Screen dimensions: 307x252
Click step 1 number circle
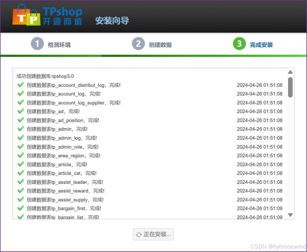(x=37, y=44)
